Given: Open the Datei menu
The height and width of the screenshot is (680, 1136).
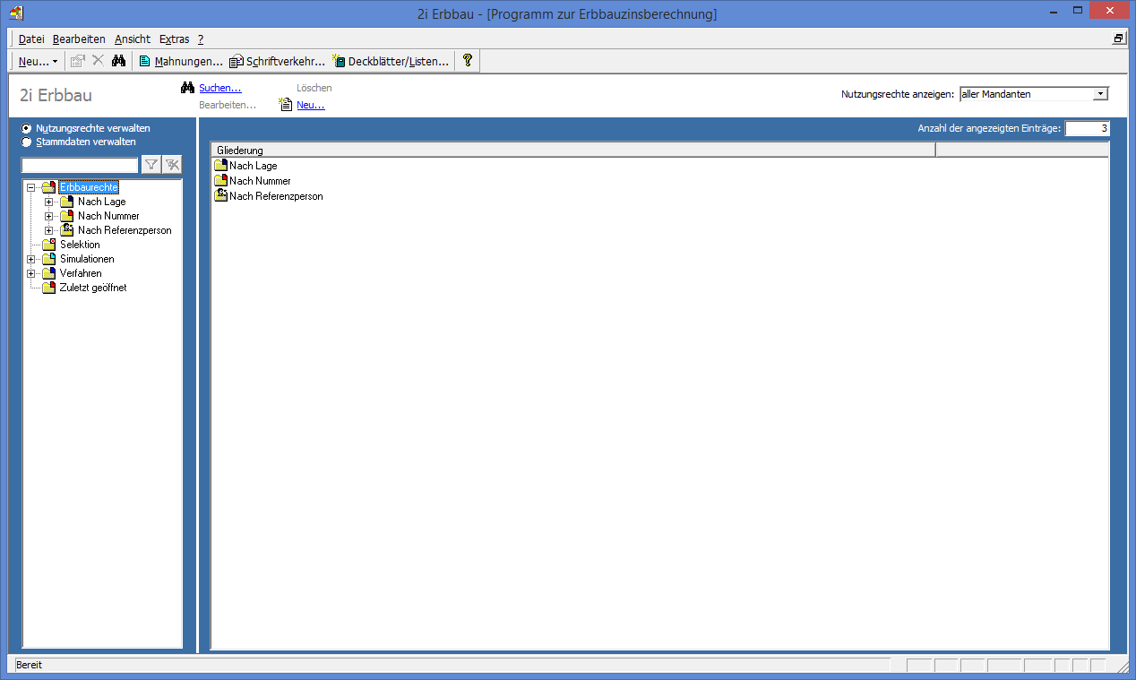Looking at the screenshot, I should [x=31, y=39].
